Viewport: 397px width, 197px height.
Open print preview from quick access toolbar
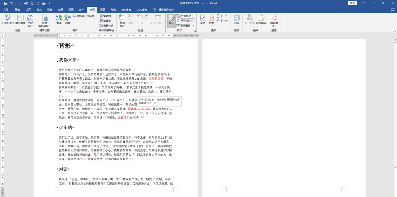pyautogui.click(x=32, y=3)
